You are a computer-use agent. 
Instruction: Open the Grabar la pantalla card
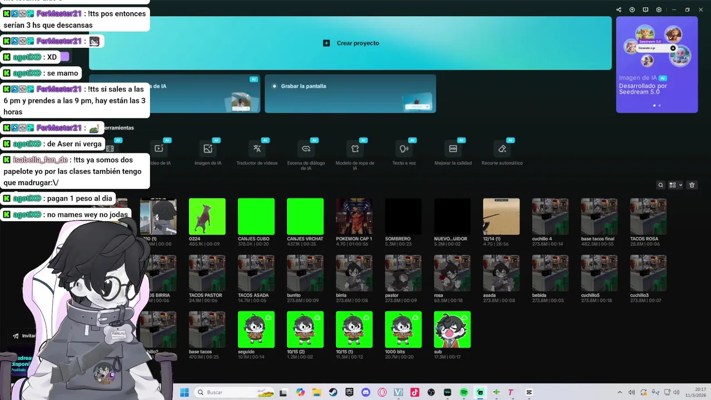[350, 94]
